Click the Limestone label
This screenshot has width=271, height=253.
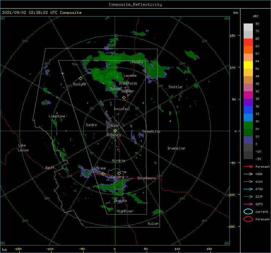point(57,116)
